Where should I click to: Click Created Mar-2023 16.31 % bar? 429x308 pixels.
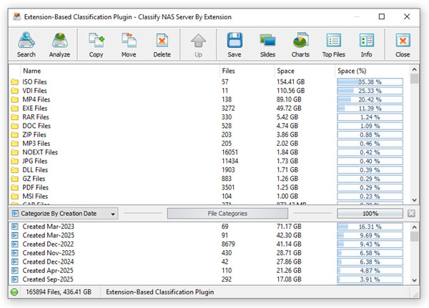click(370, 227)
